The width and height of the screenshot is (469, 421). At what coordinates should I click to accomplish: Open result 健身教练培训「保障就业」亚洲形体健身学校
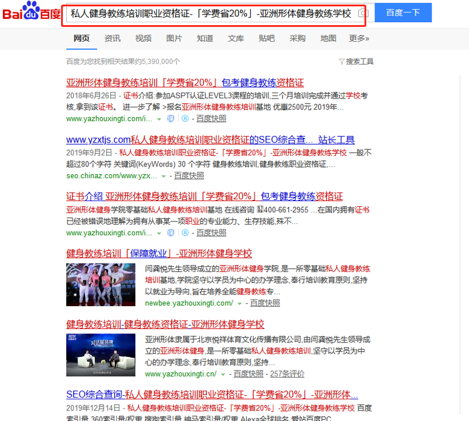tap(159, 253)
